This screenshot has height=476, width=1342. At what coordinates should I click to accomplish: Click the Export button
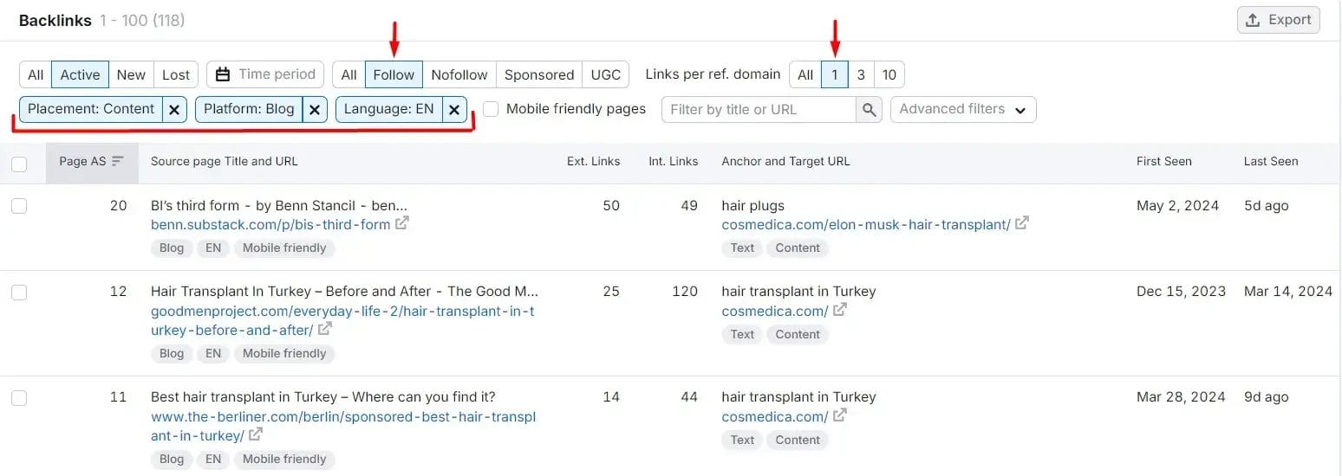click(x=1278, y=20)
